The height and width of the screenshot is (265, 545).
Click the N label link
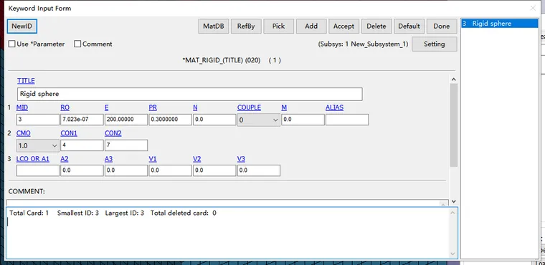195,107
